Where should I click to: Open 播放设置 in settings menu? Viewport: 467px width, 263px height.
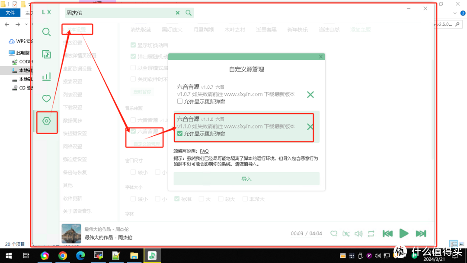73,42
